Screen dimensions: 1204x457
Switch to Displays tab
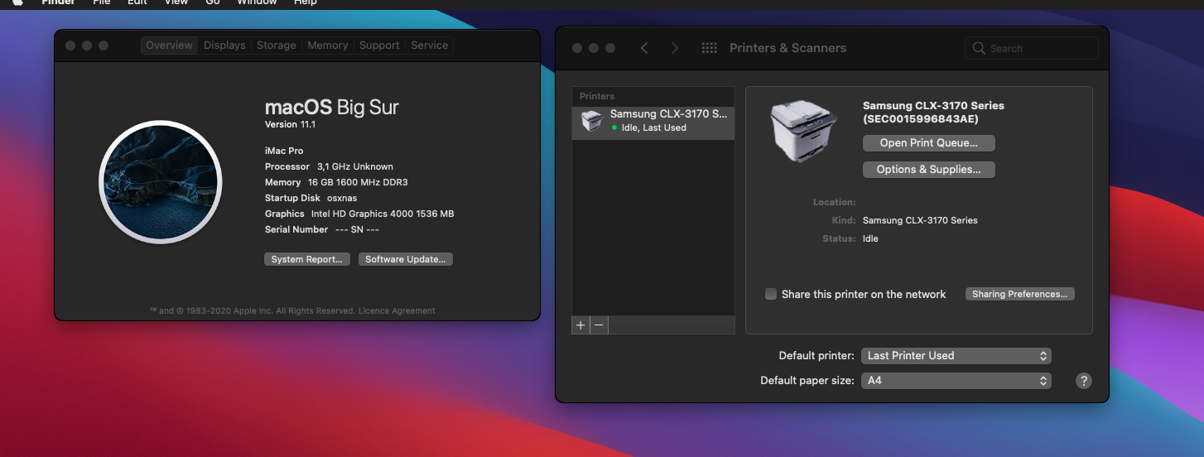[224, 46]
